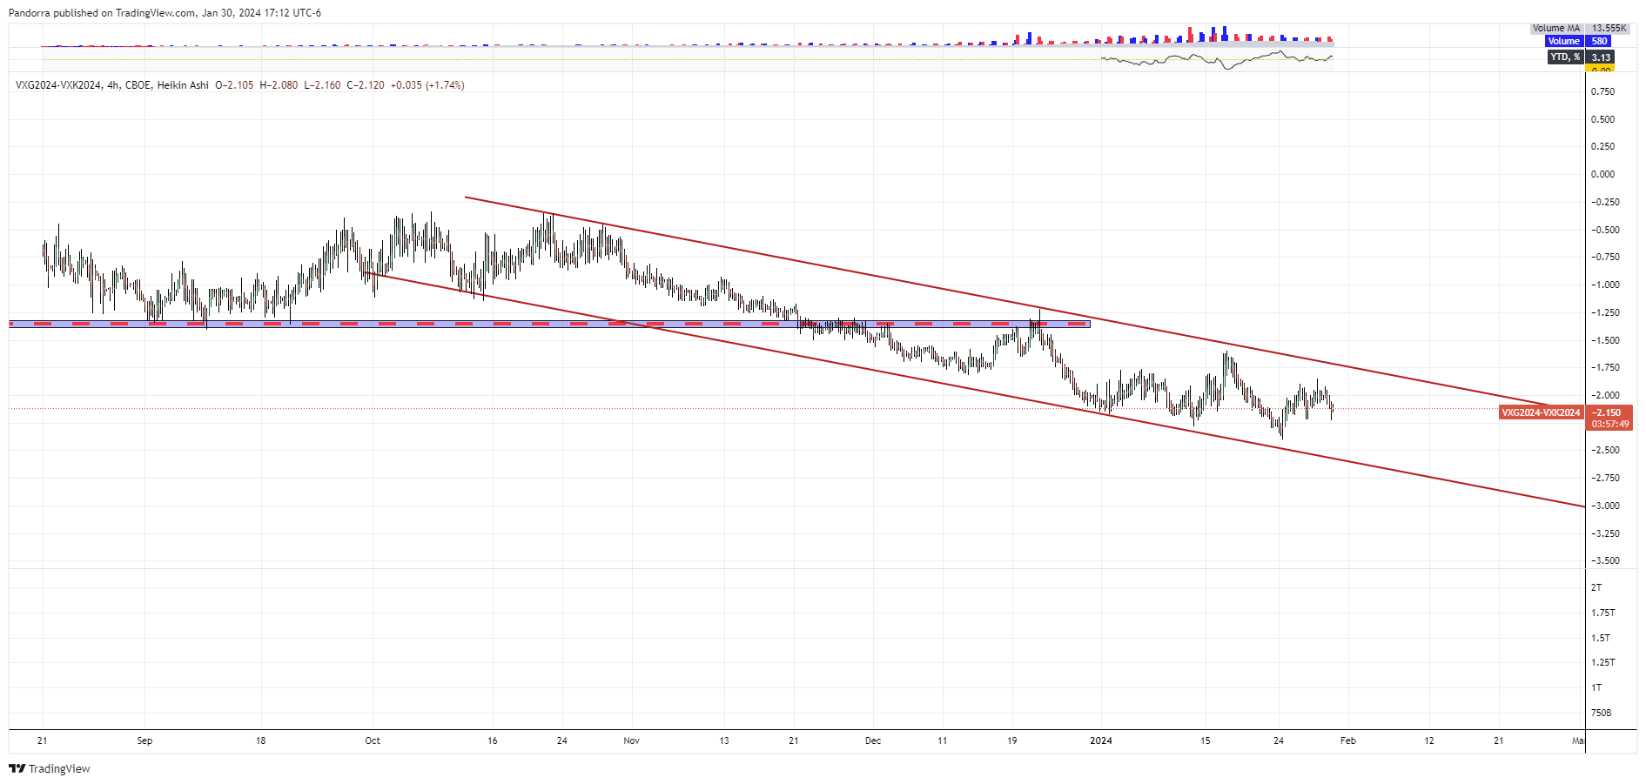
Task: Click the close value C-2.120
Action: (x=366, y=85)
